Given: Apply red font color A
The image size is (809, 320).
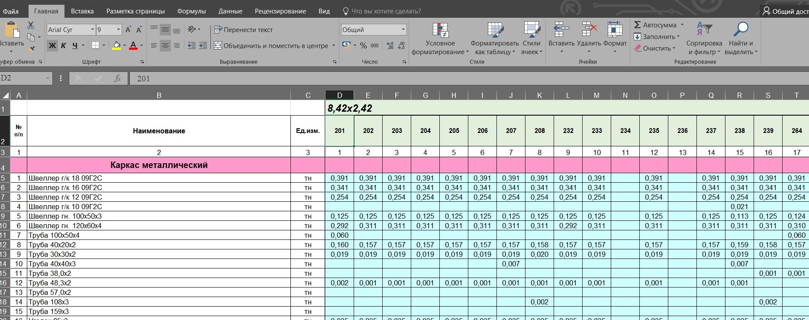Looking at the screenshot, I should (133, 45).
